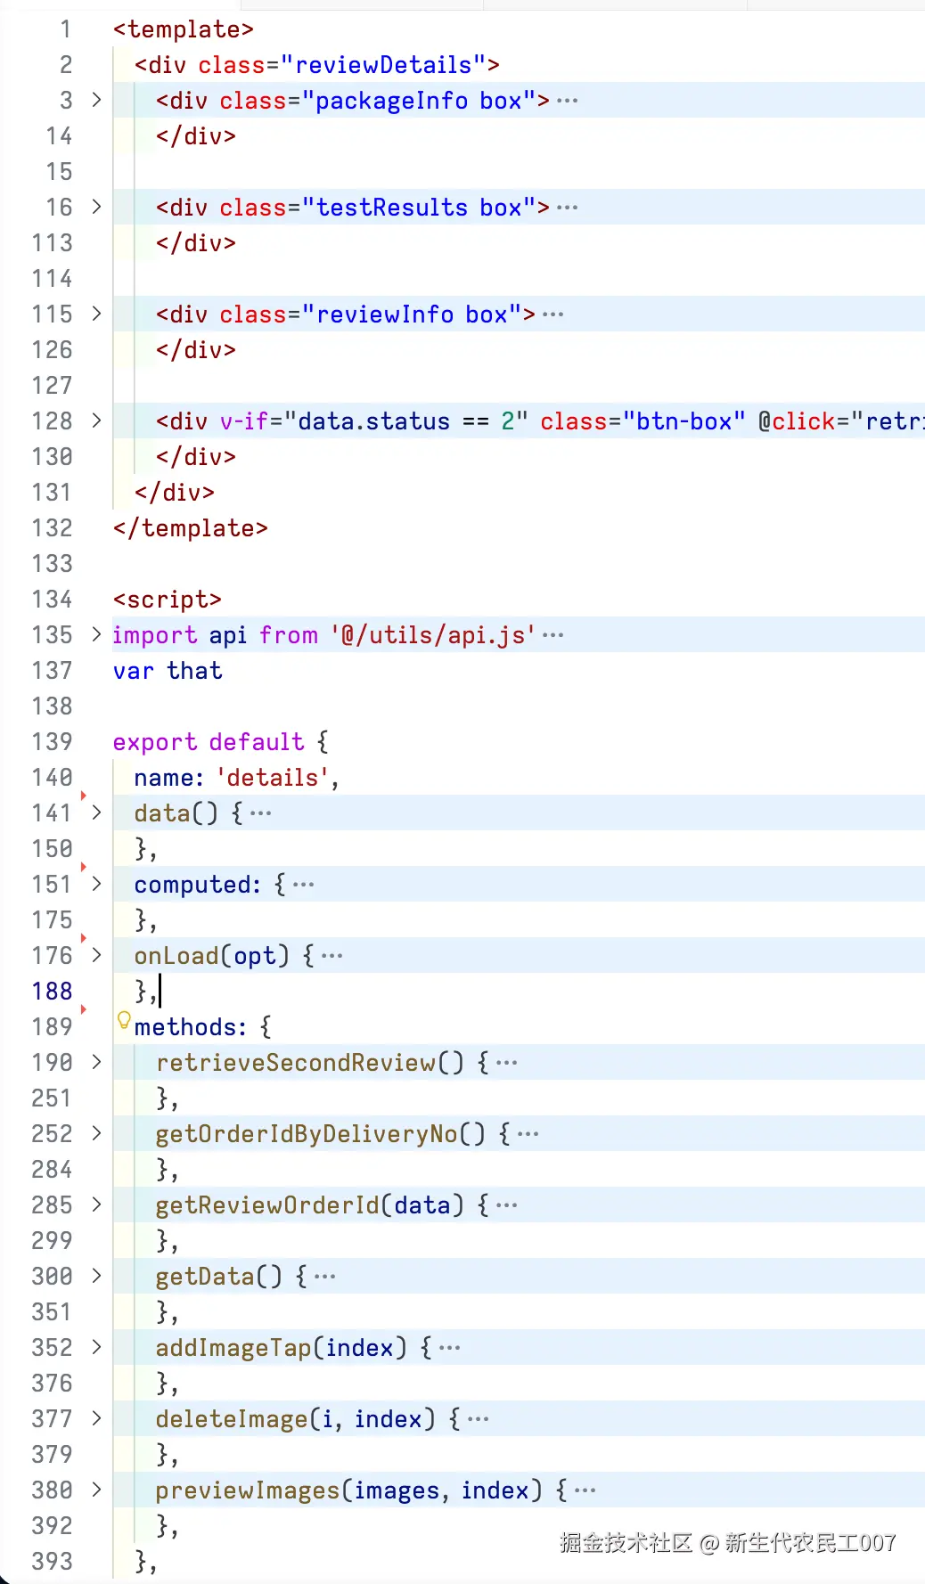This screenshot has height=1584, width=925.
Task: Click line number 393 in the gutter
Action: pyautogui.click(x=52, y=1562)
